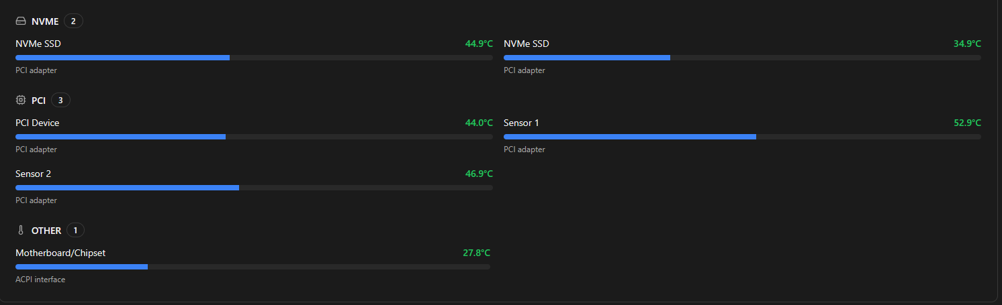Viewport: 1002px width, 305px height.
Task: Click the PCI chip icon
Action: pyautogui.click(x=20, y=101)
